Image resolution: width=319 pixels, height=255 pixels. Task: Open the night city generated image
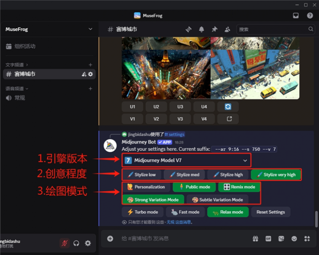tap(166, 74)
